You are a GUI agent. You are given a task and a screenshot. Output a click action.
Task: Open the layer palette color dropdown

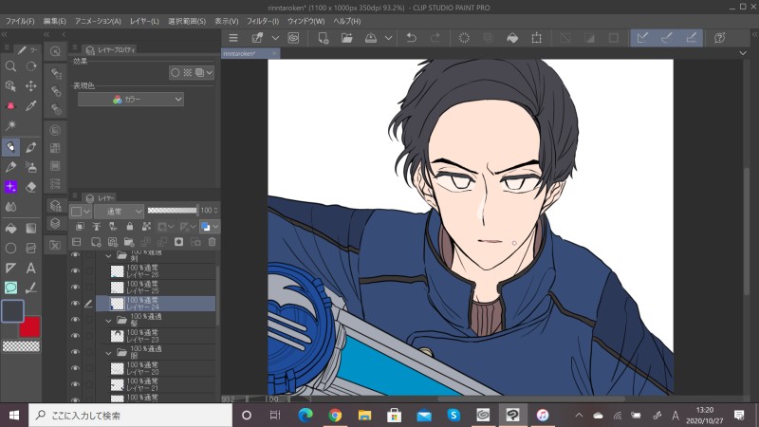point(81,211)
